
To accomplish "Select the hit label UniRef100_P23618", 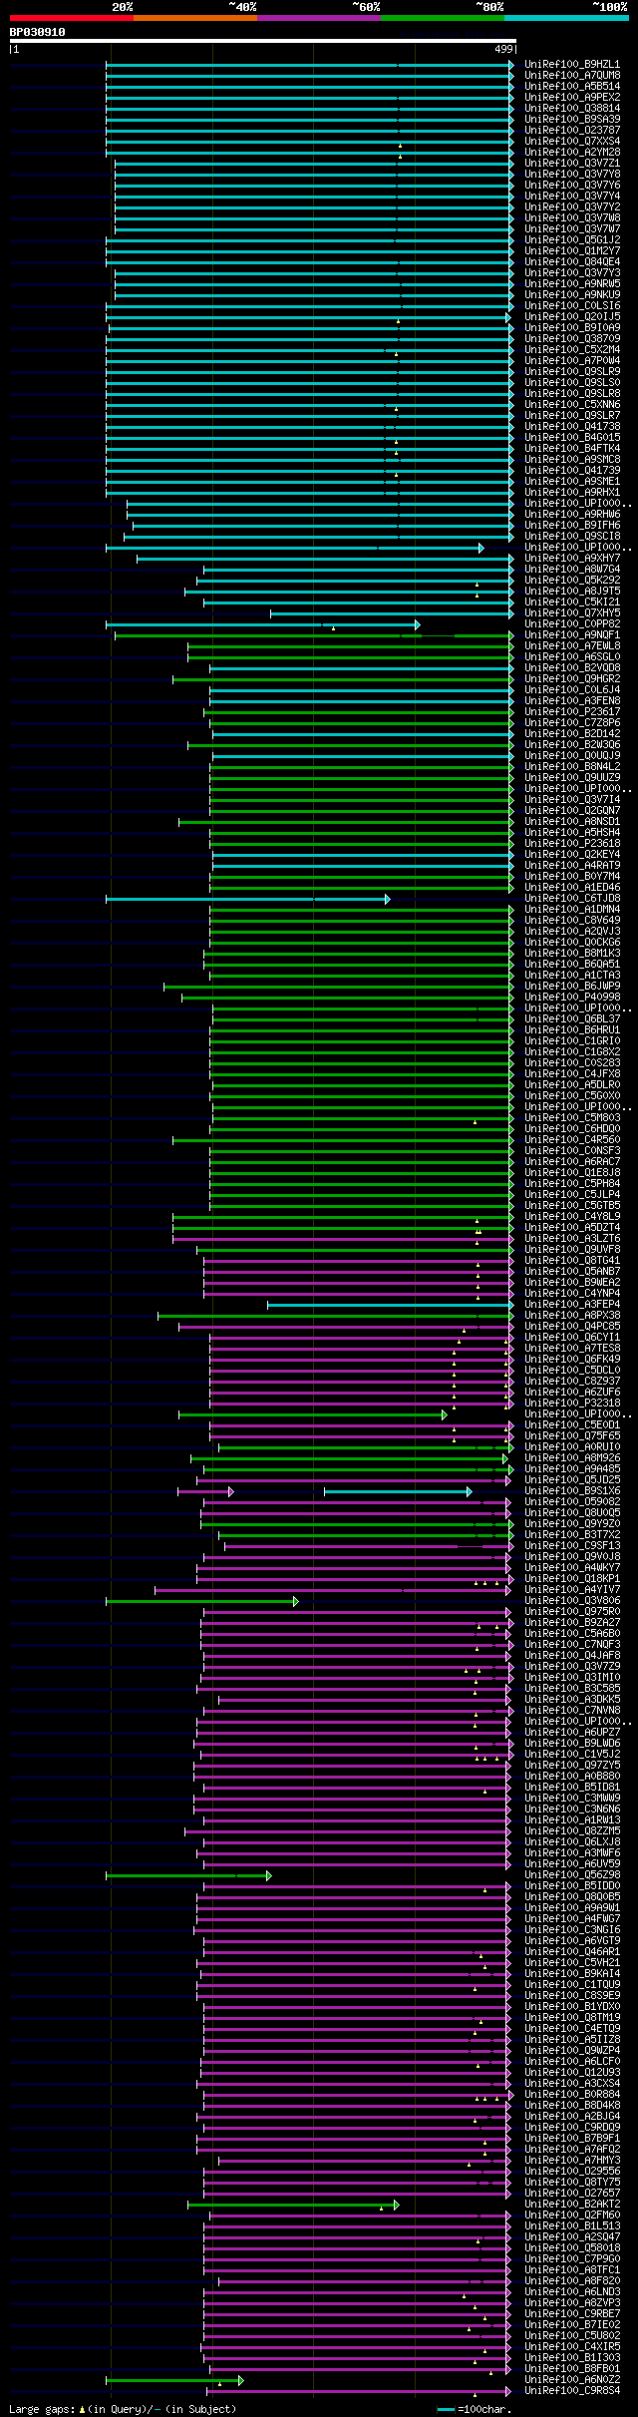I will coord(572,844).
